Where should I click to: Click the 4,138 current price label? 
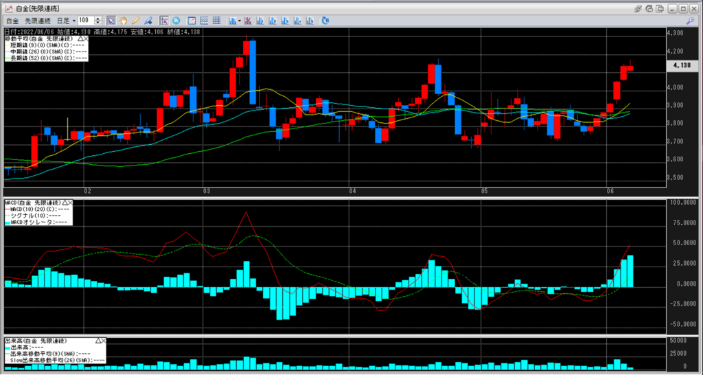pos(681,65)
